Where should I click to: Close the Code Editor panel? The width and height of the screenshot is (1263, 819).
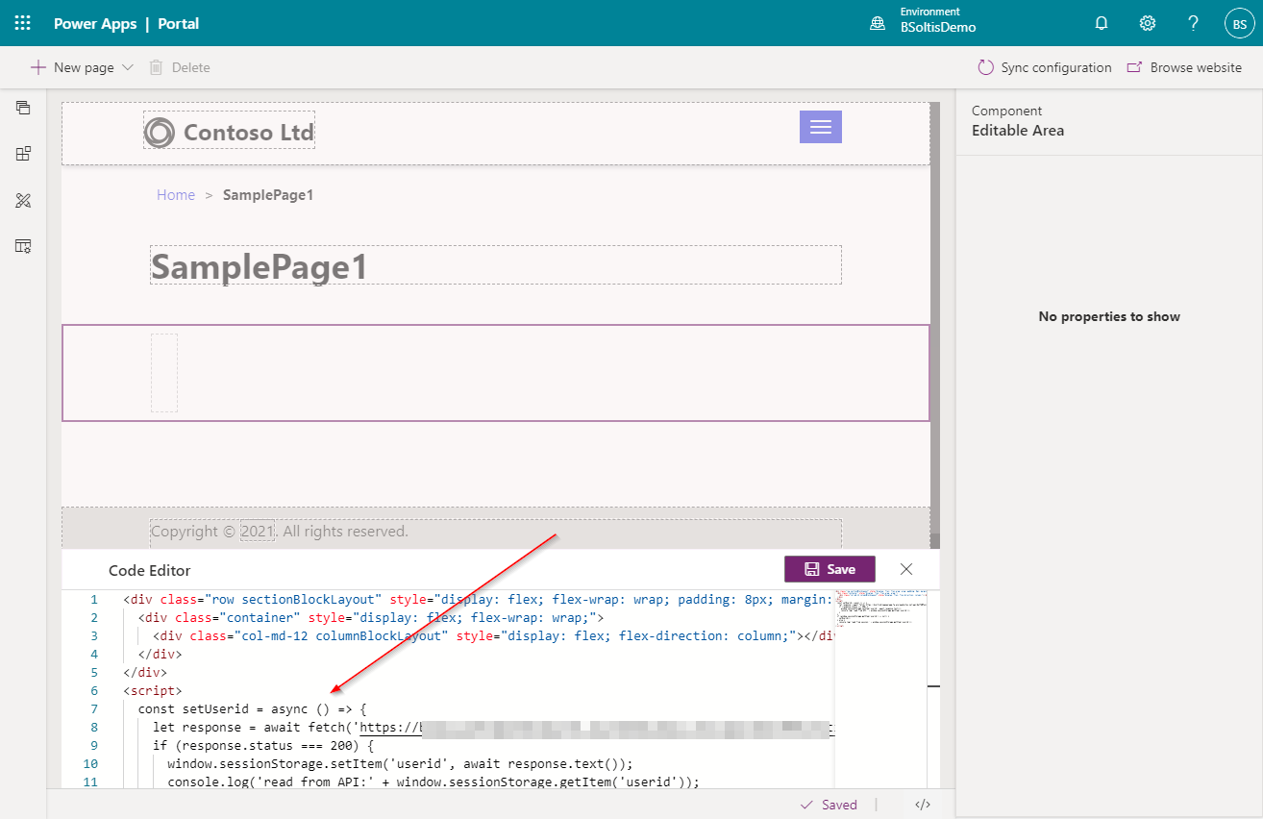(x=905, y=569)
